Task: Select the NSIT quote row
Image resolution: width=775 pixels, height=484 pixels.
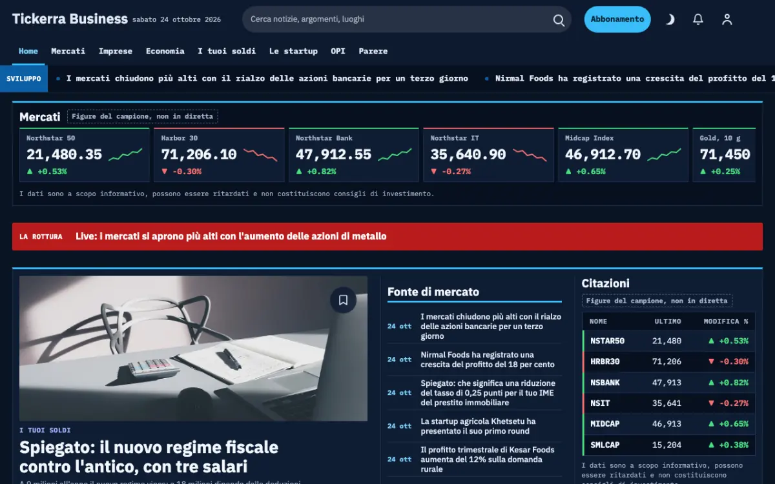Action: [668, 403]
